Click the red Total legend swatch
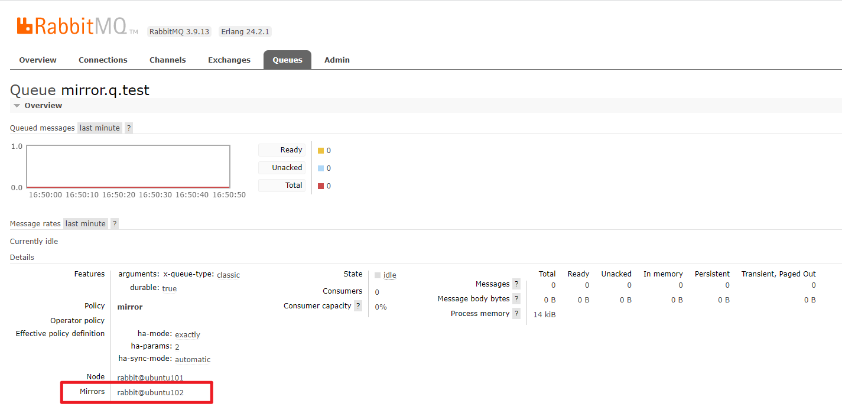The image size is (842, 410). point(321,186)
